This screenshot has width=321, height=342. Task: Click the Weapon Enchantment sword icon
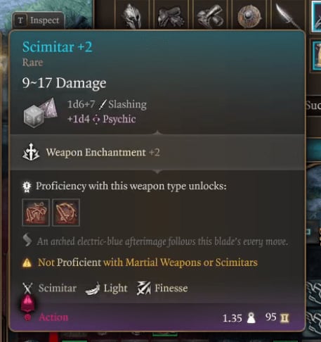tap(31, 152)
